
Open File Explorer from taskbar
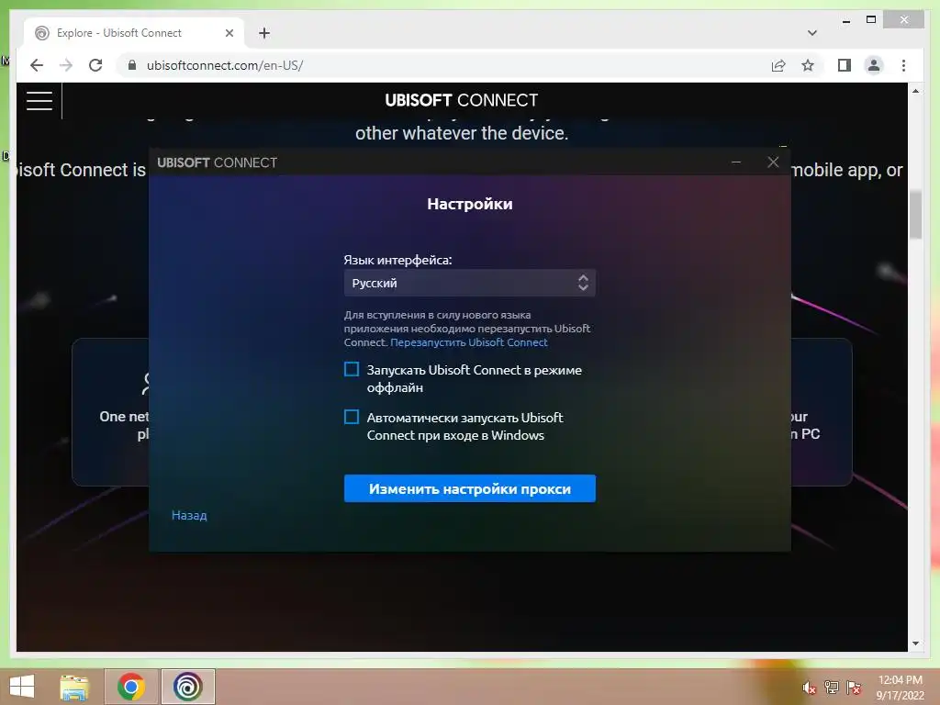(74, 687)
